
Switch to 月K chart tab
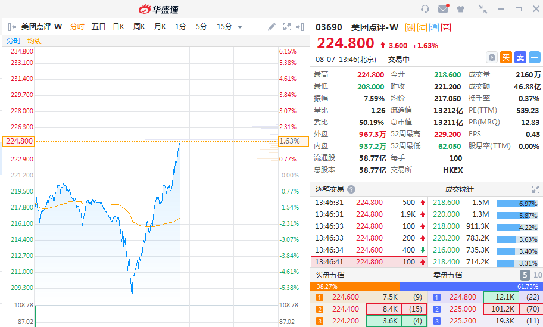[160, 27]
